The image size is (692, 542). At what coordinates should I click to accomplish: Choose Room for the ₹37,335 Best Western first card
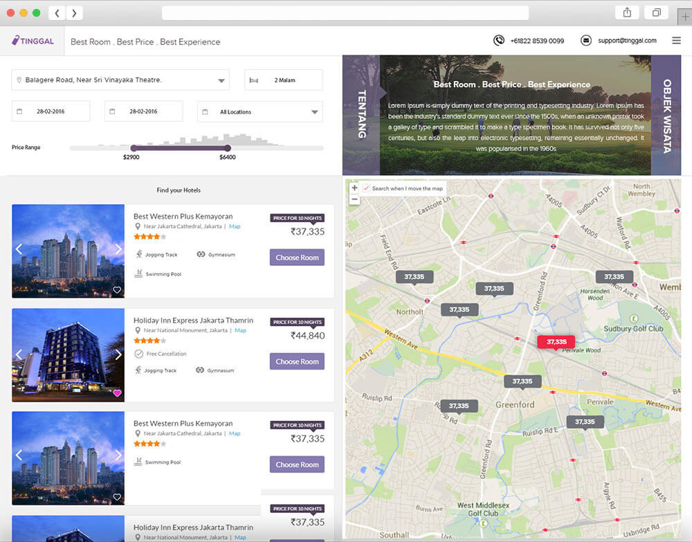coord(297,258)
